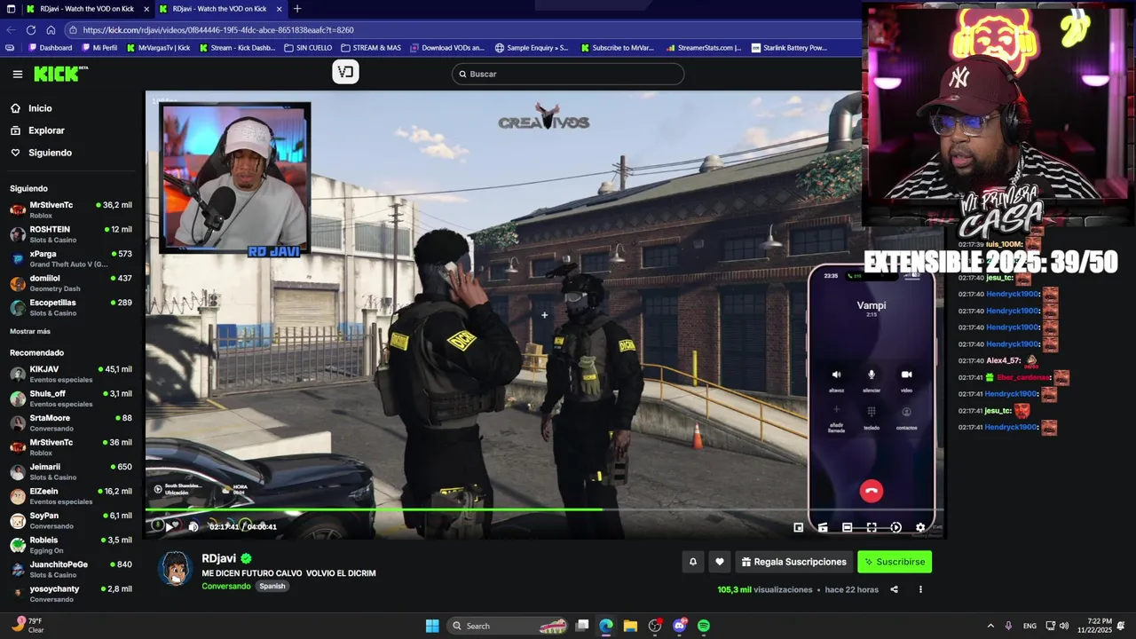Click the Kick logo
The image size is (1136, 639).
[x=60, y=74]
